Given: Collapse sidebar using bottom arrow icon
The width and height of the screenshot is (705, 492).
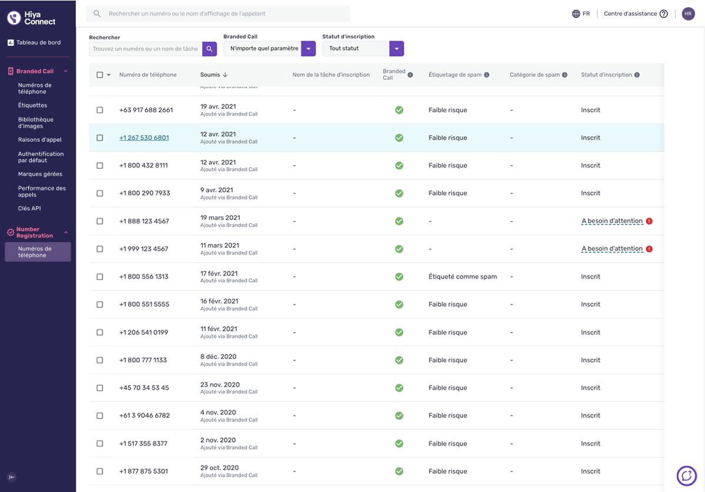Looking at the screenshot, I should [12, 477].
